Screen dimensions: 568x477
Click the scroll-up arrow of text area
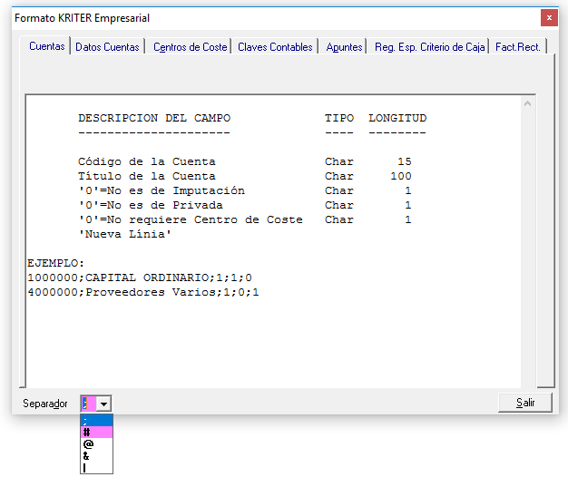point(527,104)
